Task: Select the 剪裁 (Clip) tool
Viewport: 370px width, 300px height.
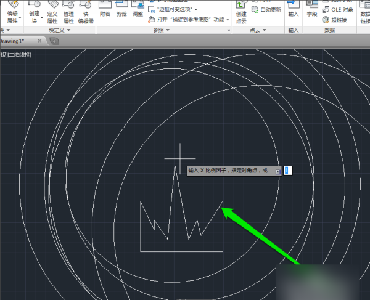Action: point(121,11)
